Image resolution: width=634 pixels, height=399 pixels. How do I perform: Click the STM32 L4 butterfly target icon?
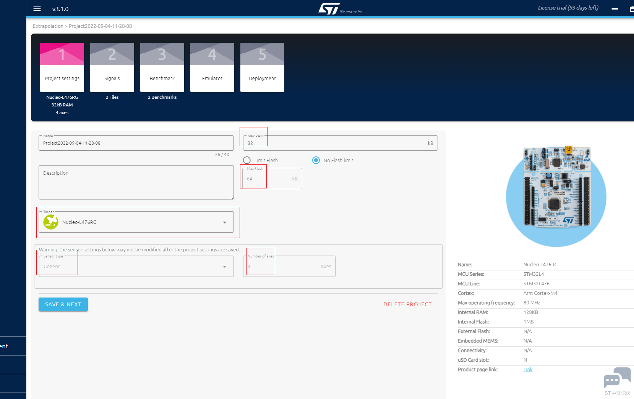pyautogui.click(x=51, y=222)
